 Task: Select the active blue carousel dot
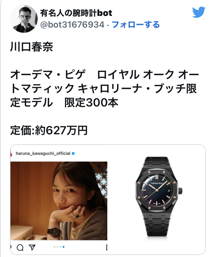[64, 247]
